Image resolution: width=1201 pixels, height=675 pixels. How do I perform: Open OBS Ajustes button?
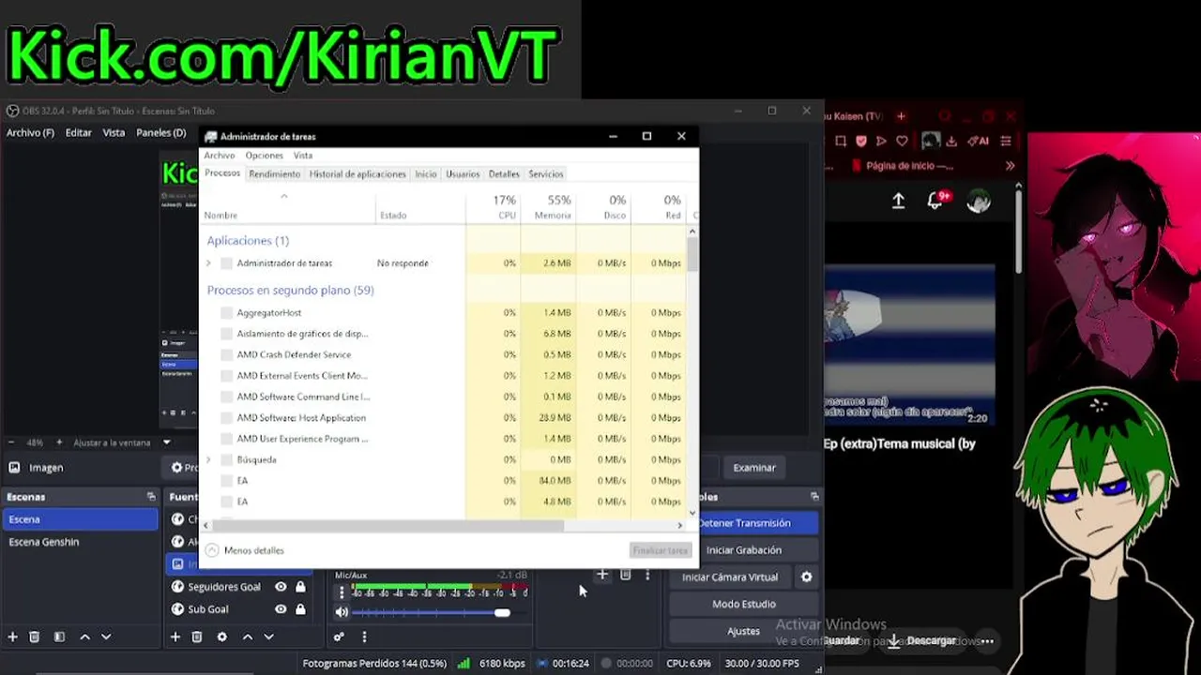click(743, 631)
